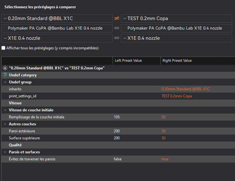Viewport: 235px width, 181px height.
Task: Open the right "TEST 0.2mm Copa" dropdown
Action: tap(176, 18)
